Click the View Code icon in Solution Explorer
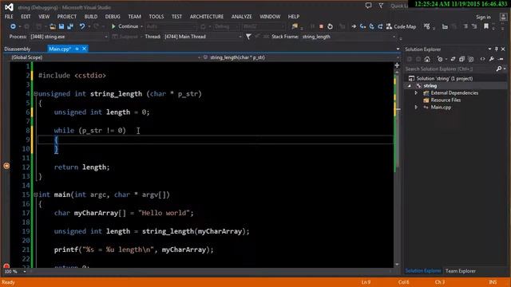The image size is (511, 287). (x=482, y=59)
